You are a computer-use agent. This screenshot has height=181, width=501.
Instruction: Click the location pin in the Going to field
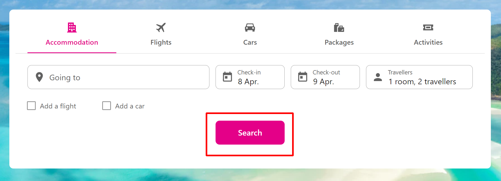click(x=39, y=77)
